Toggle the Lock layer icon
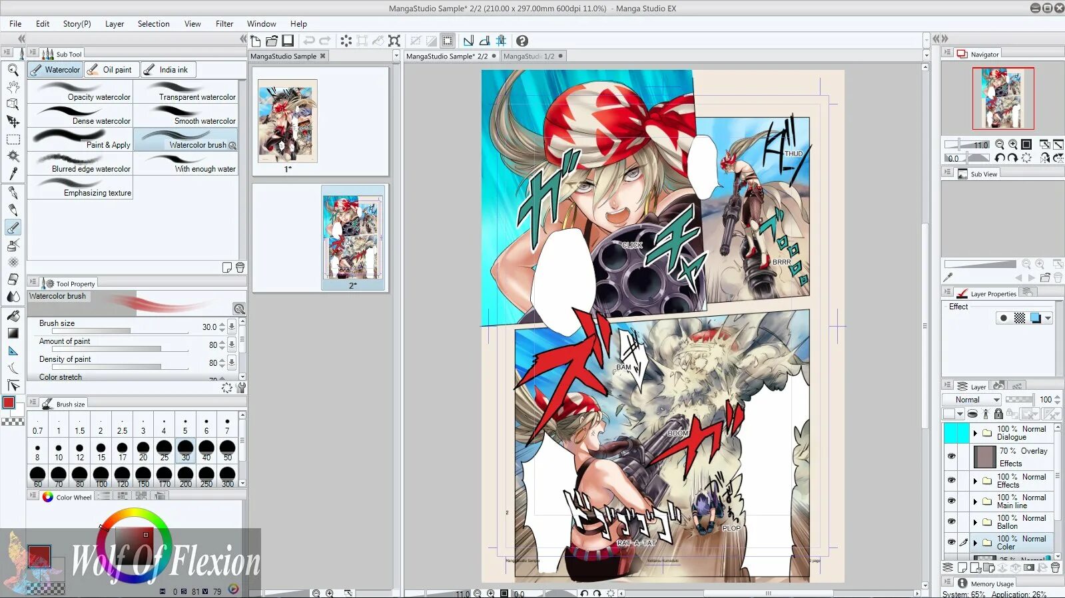This screenshot has height=598, width=1065. pos(998,414)
